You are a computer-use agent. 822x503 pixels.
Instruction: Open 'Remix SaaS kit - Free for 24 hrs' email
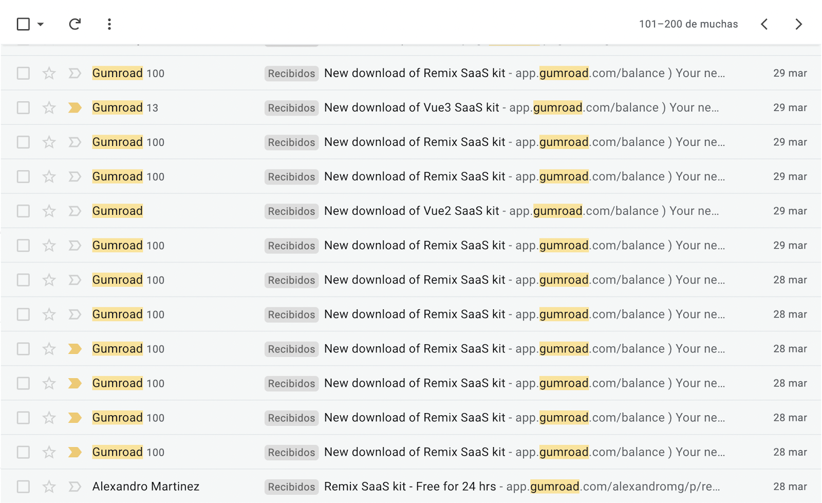pyautogui.click(x=410, y=486)
